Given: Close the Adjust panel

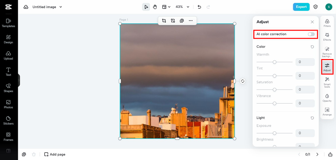Looking at the screenshot, I should (x=312, y=22).
